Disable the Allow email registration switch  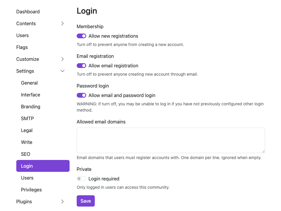point(81,66)
